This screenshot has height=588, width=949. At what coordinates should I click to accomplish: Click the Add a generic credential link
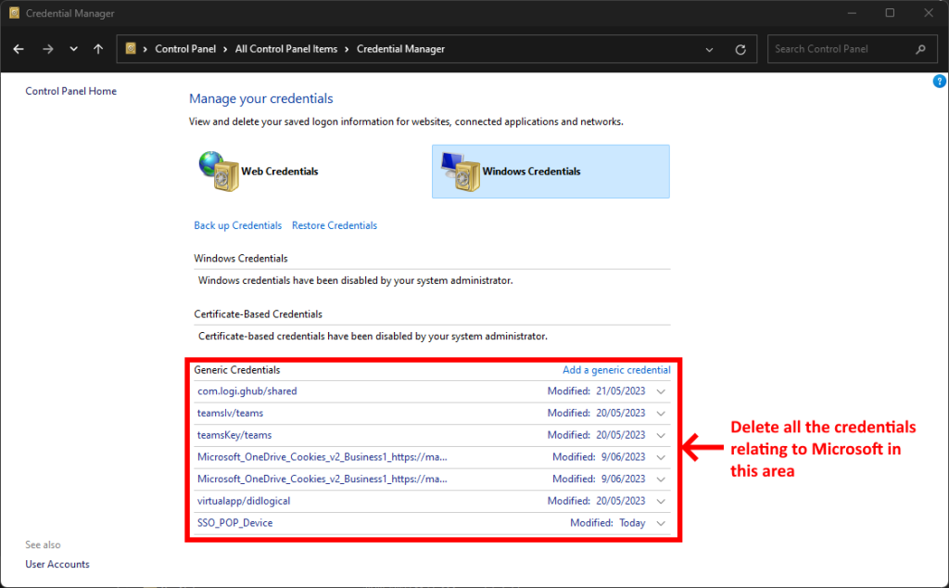click(616, 370)
